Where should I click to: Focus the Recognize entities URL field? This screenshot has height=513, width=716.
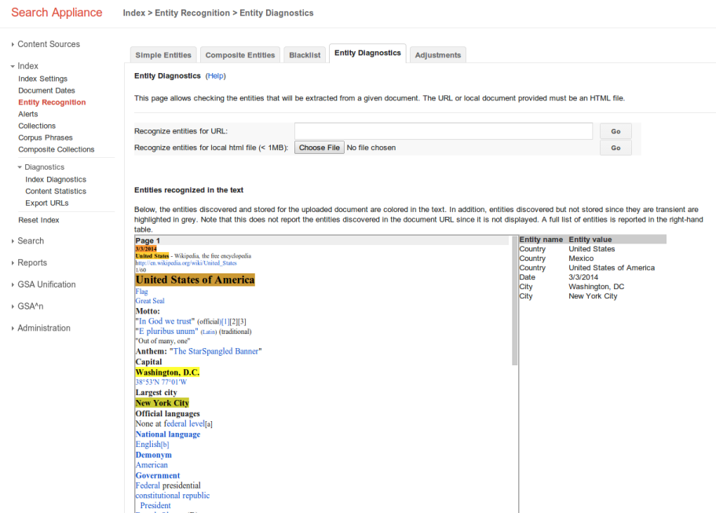[443, 131]
